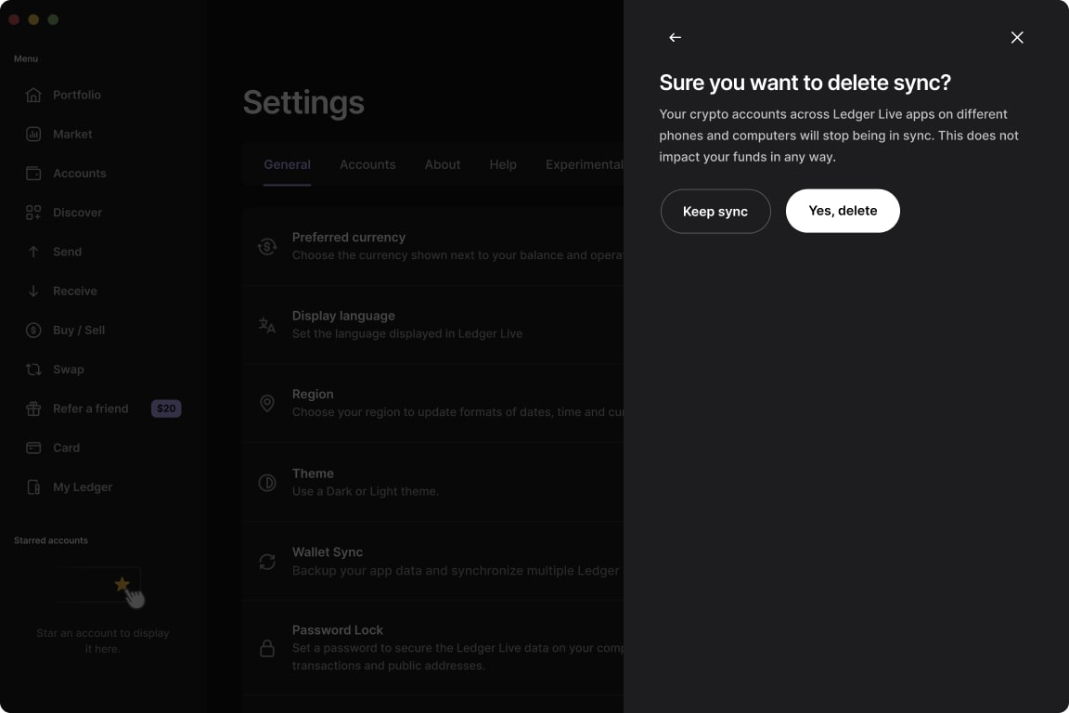Click the back arrow in the sync panel
1069x713 pixels.
coord(675,37)
